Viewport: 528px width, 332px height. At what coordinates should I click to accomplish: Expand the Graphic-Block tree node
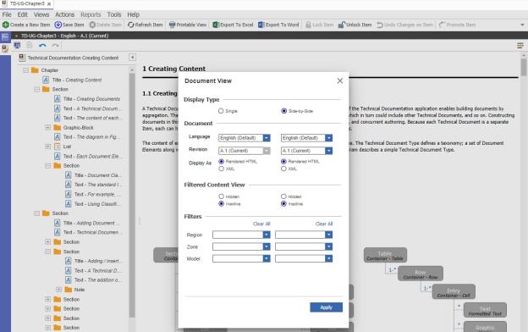(48, 127)
